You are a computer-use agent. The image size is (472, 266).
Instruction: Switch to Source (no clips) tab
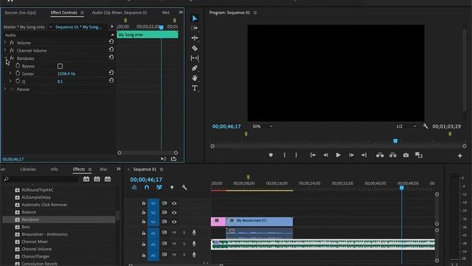[x=21, y=13]
